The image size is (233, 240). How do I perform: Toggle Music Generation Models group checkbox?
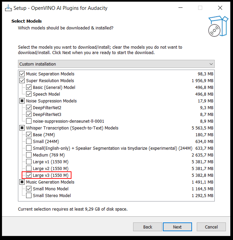22,182
